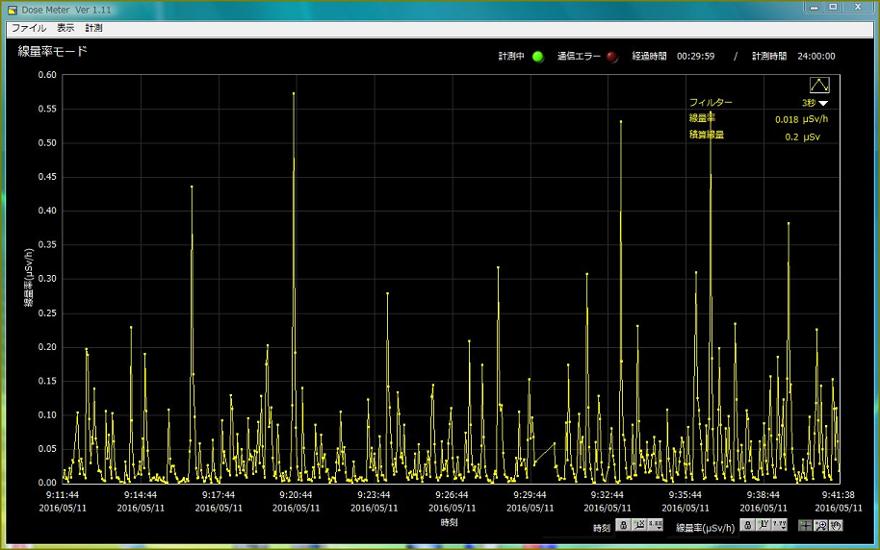
Task: Click the 0.60 maximum Y-axis value
Action: tap(47, 75)
